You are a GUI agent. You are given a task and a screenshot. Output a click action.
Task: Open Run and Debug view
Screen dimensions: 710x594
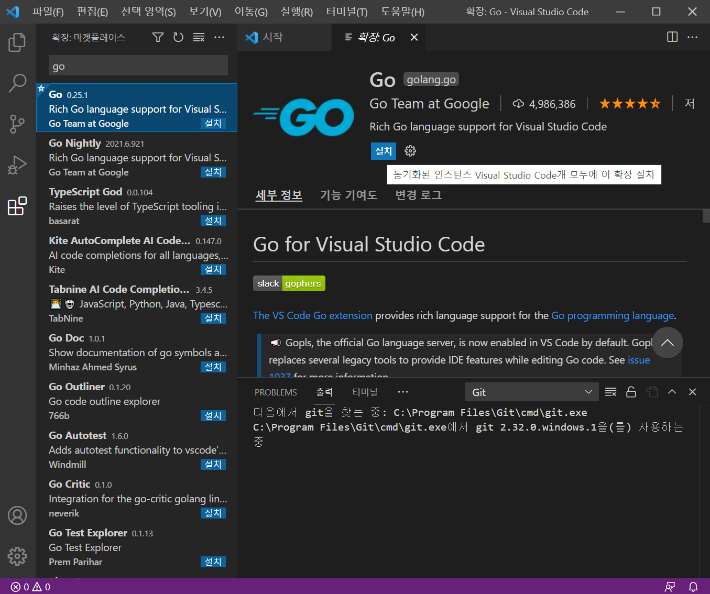(x=17, y=165)
